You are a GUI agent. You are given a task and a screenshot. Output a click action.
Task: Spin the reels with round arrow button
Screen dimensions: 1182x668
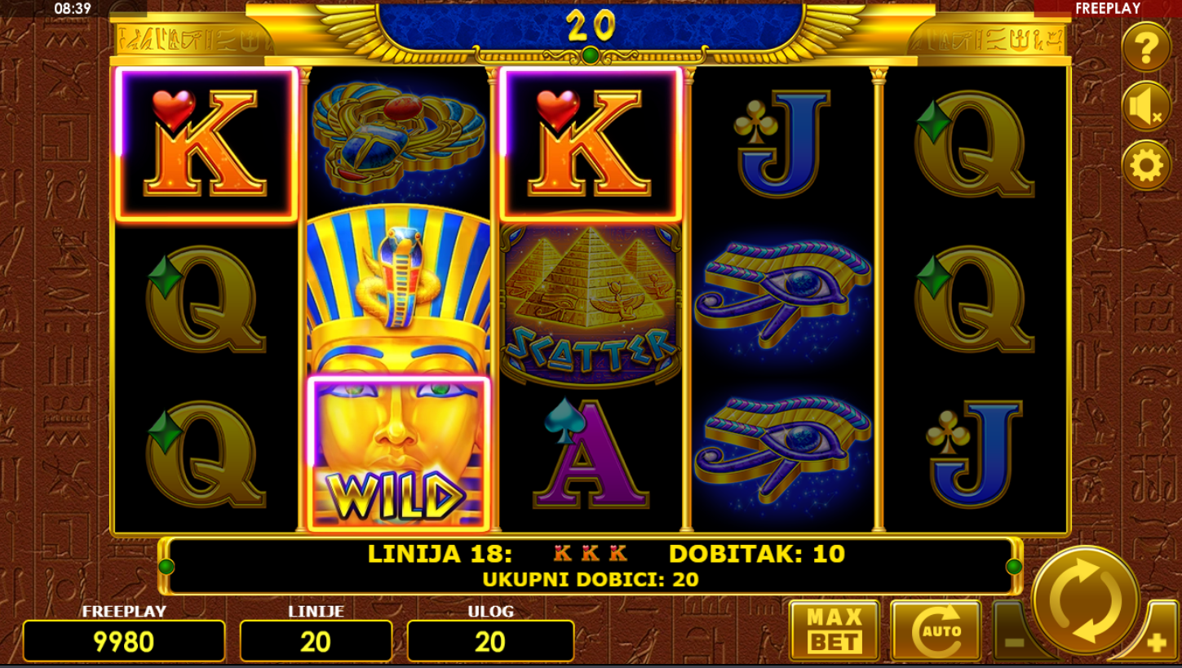coord(1086,600)
